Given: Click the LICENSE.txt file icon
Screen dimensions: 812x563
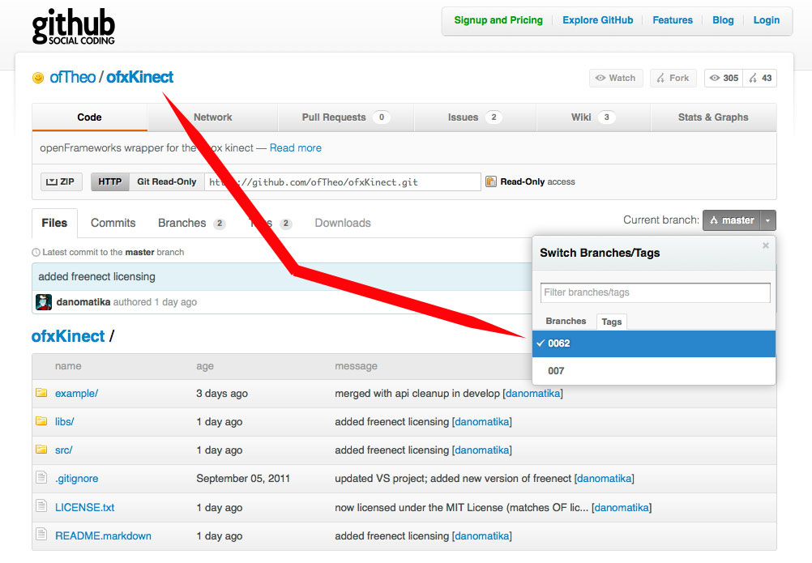Looking at the screenshot, I should 41,506.
